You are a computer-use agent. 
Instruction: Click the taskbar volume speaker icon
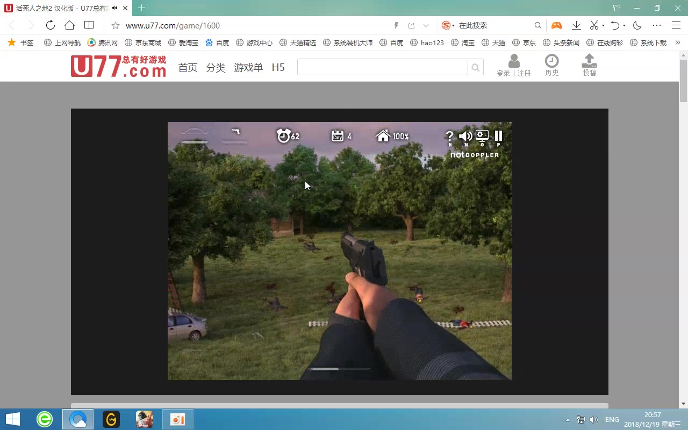(x=594, y=420)
